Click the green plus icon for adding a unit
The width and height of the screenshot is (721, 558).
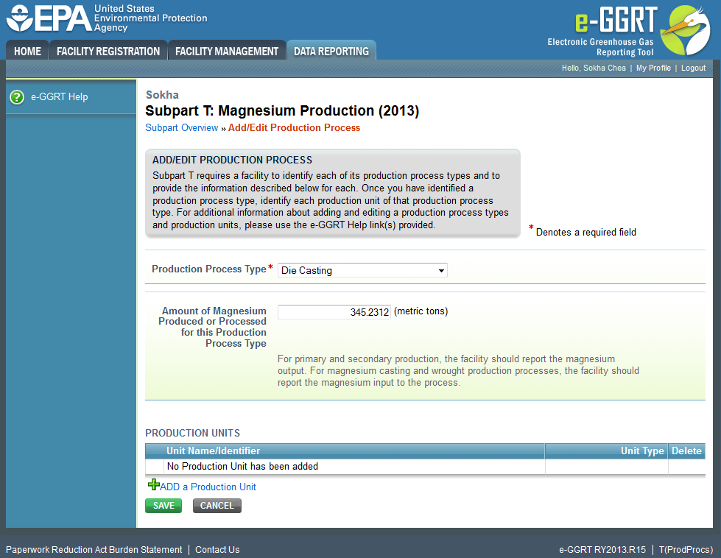point(154,484)
